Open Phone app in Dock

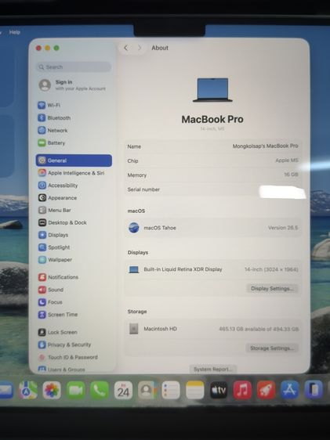(100, 390)
